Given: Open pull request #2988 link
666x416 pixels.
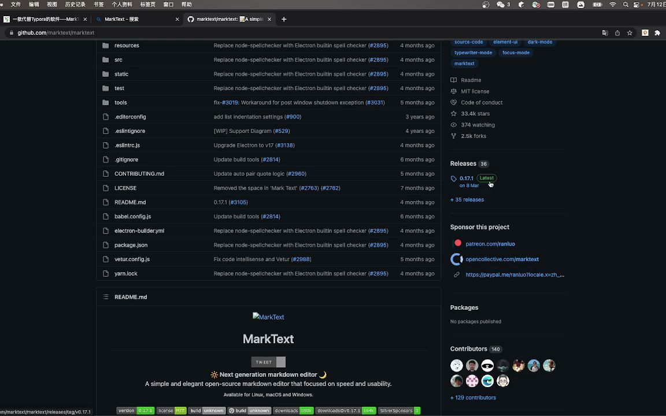Looking at the screenshot, I should pos(301,259).
